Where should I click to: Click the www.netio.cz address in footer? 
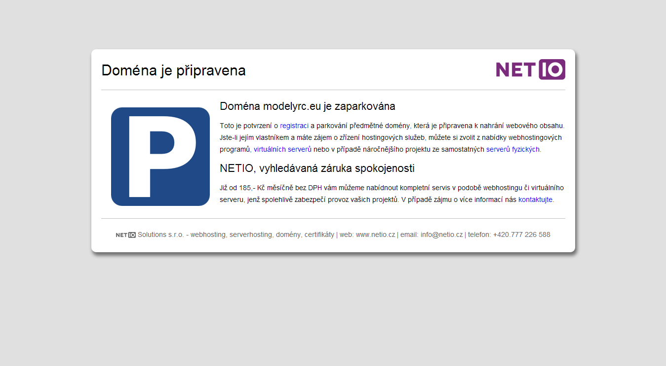[x=375, y=234]
